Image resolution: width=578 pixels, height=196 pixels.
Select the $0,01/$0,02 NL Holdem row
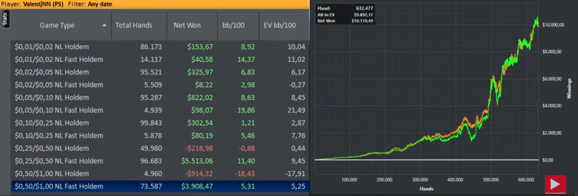(x=159, y=47)
